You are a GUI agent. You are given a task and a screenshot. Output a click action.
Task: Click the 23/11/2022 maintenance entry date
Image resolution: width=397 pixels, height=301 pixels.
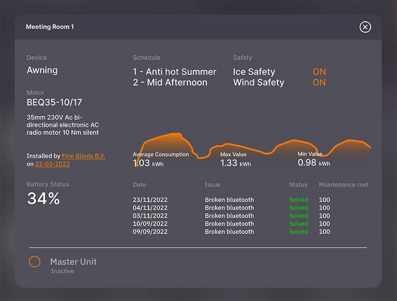[x=150, y=200]
